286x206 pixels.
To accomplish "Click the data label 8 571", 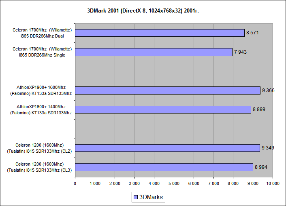I will coord(252,33).
